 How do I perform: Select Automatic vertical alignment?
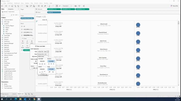(42, 69)
